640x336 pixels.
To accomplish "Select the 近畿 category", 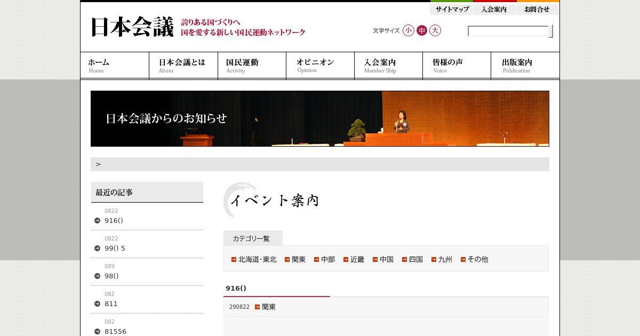I will [357, 259].
